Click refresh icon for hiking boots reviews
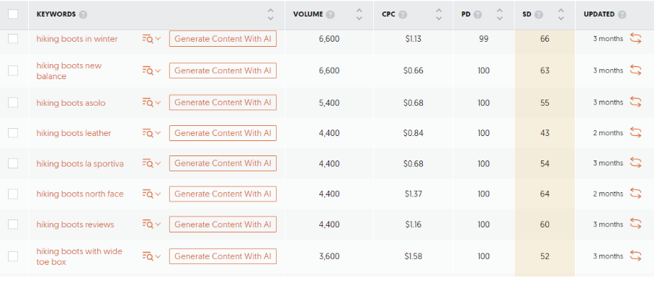Viewport: 657px width, 290px height. pyautogui.click(x=635, y=225)
